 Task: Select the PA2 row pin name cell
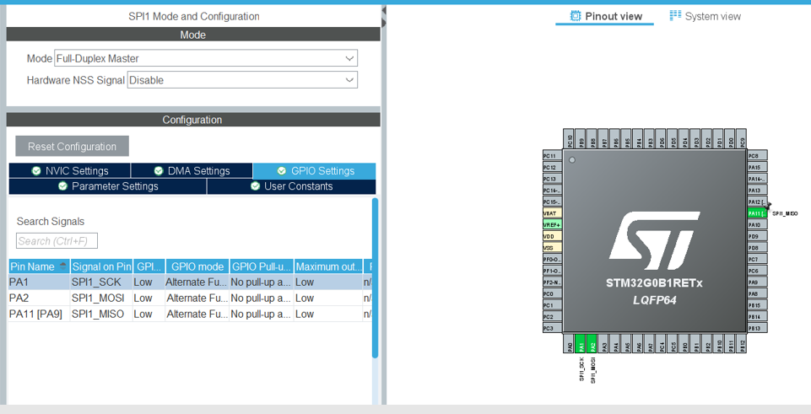pyautogui.click(x=40, y=298)
